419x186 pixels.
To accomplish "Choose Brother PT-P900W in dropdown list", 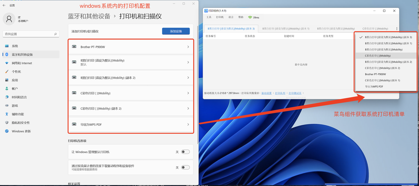I will point(386,74).
